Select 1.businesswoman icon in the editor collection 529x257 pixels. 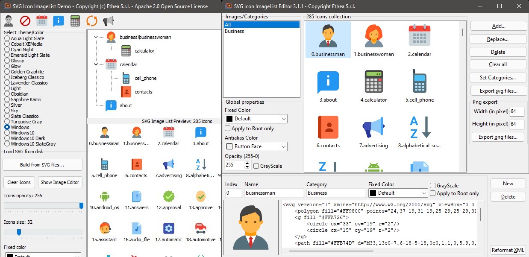(374, 40)
